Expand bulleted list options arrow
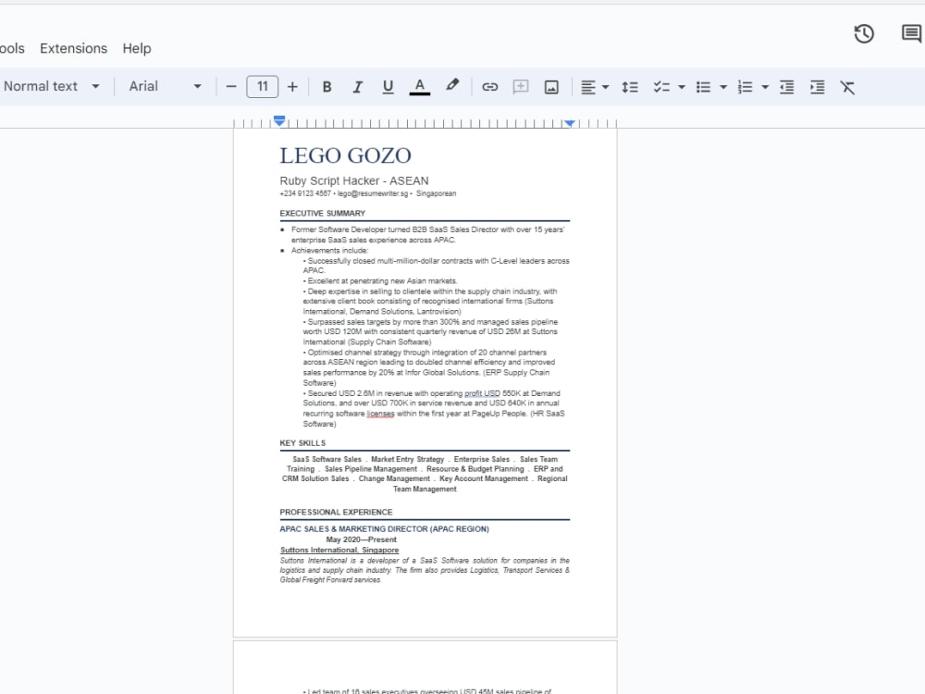The image size is (925, 694). coord(723,87)
